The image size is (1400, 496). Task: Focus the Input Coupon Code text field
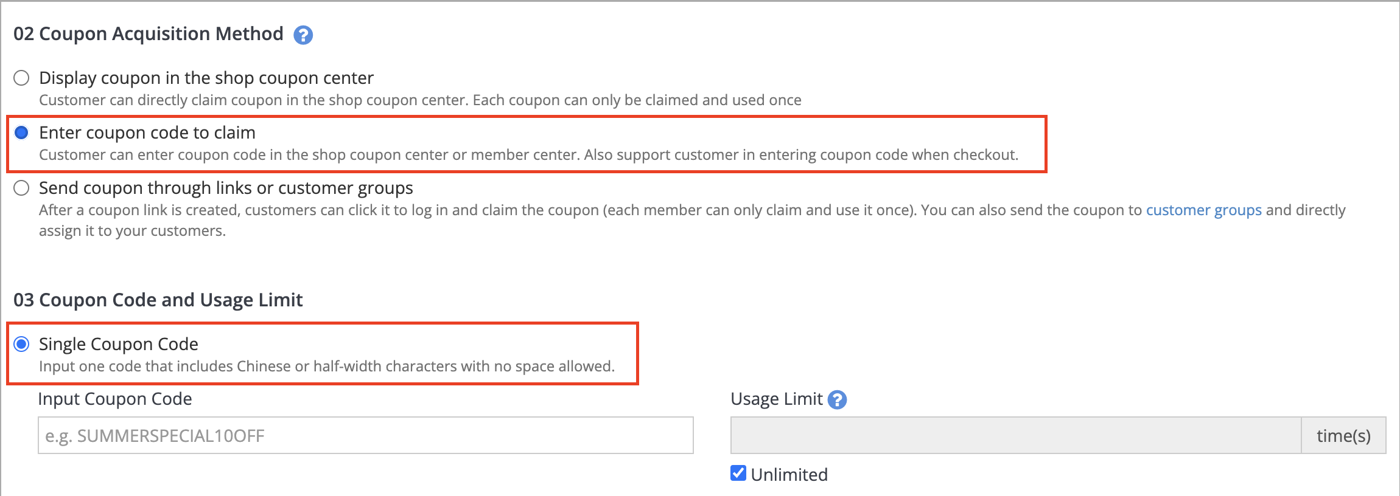click(365, 435)
